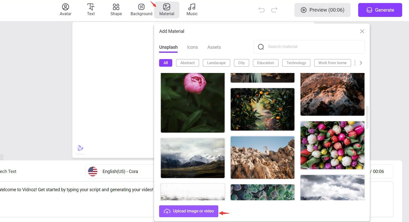Play the Preview (00:06) video

click(322, 10)
